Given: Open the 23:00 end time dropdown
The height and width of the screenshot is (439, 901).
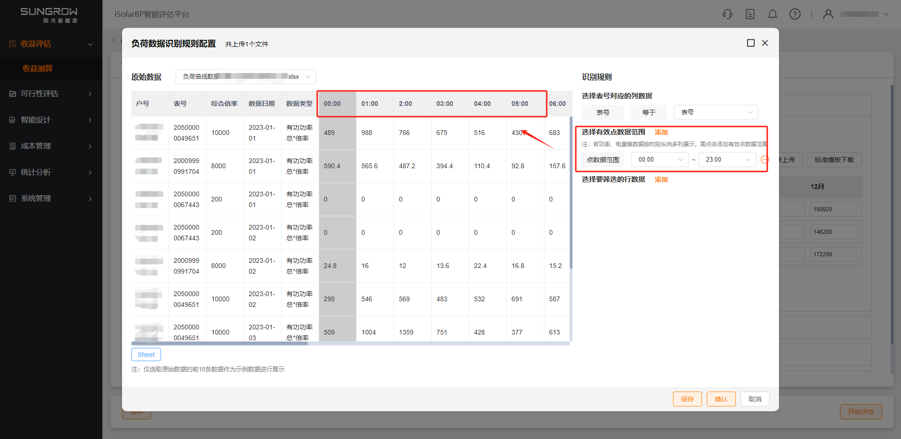Looking at the screenshot, I should tap(727, 160).
